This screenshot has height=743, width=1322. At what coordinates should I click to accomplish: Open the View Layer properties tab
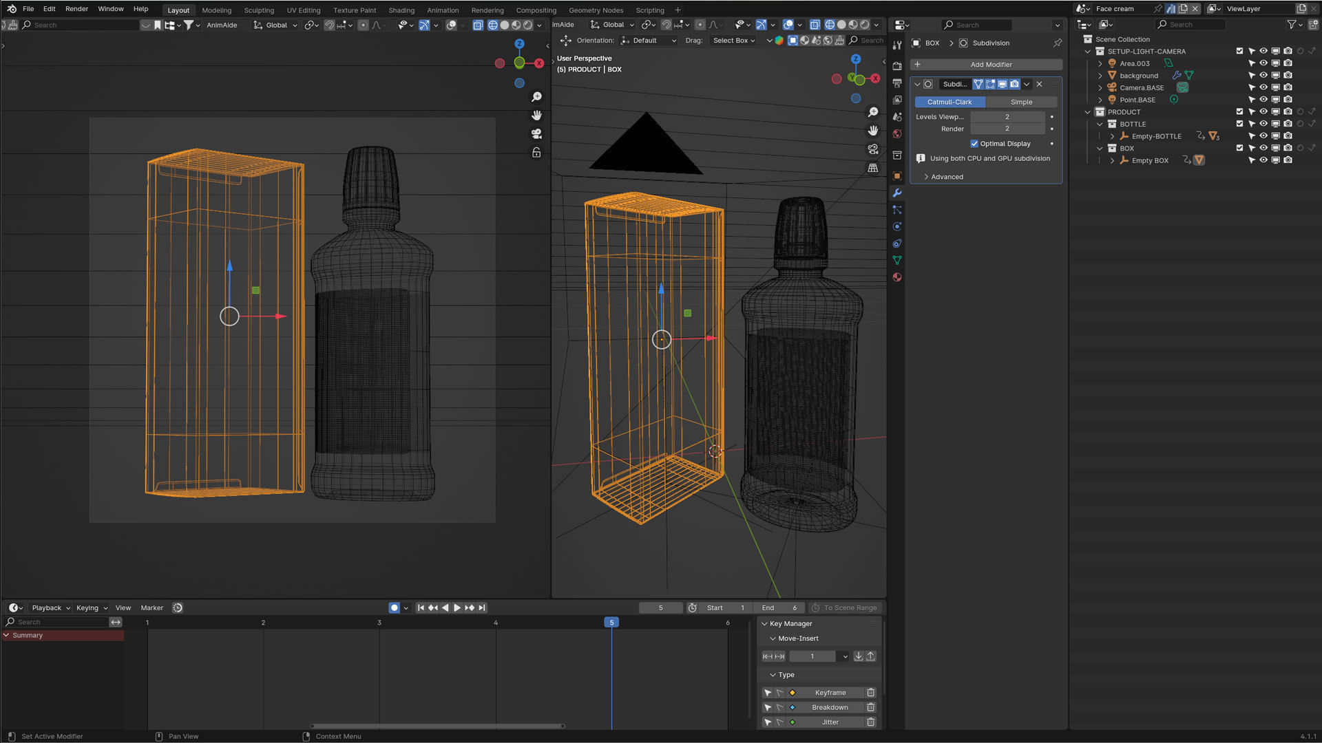click(x=896, y=100)
